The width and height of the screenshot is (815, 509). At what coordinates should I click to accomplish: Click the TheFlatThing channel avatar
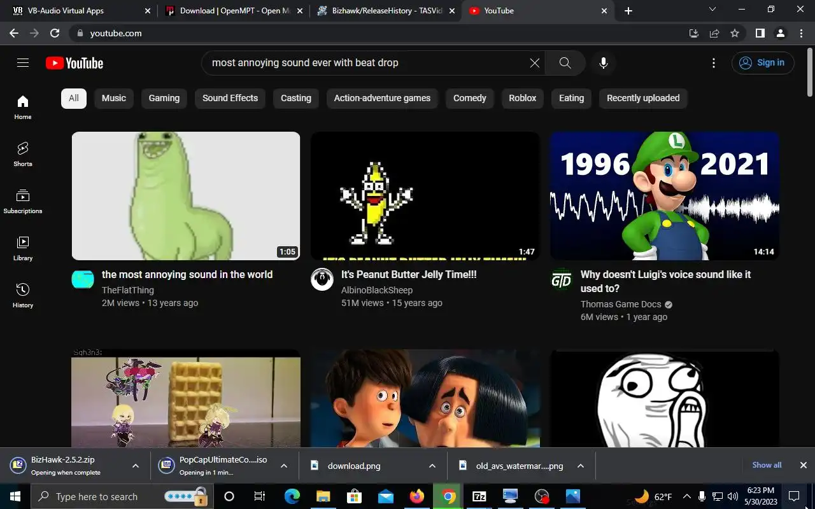(83, 279)
